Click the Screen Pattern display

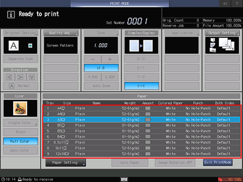pyautogui.click(x=61, y=45)
